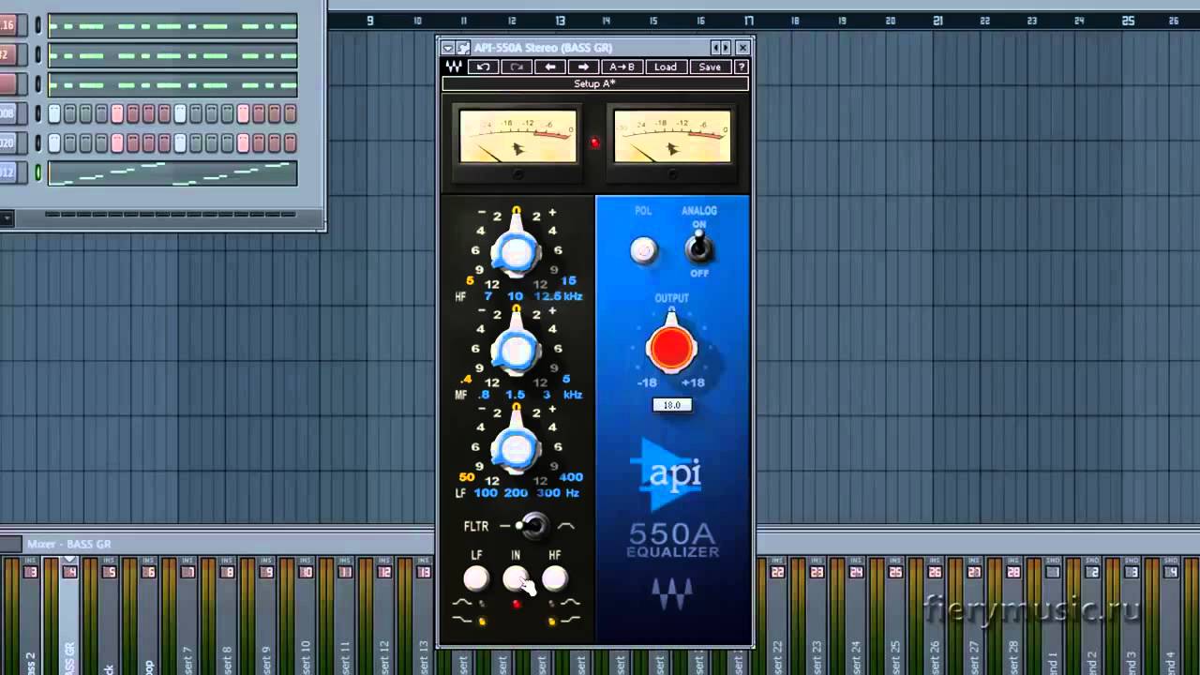Click the previous/next preset arrows in title bar
1200x675 pixels.
(721, 47)
